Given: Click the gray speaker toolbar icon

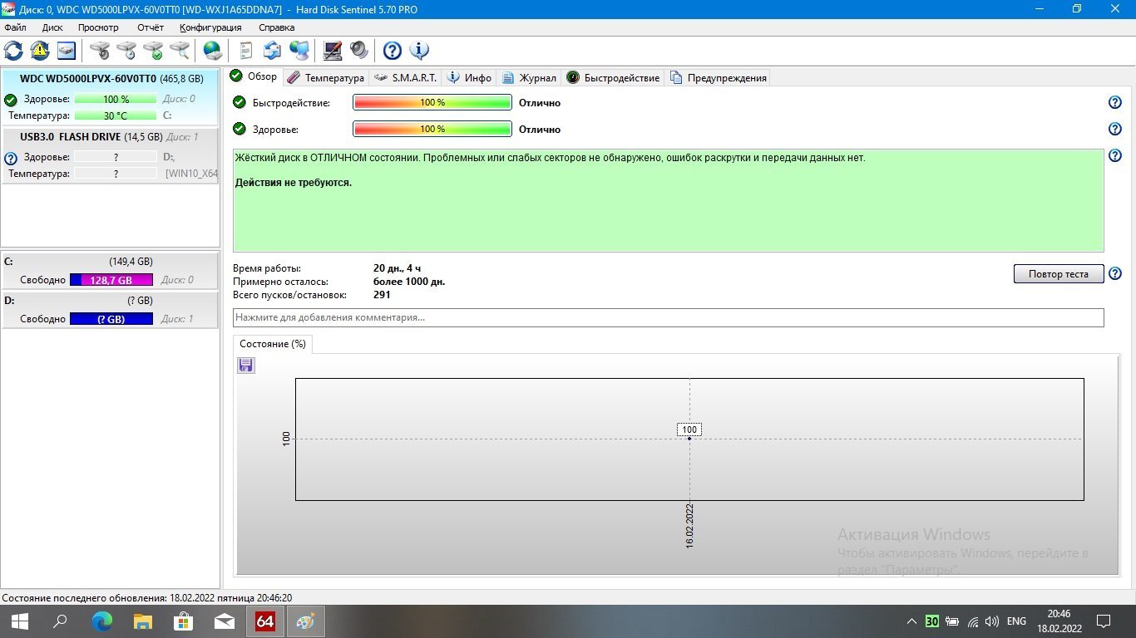Looking at the screenshot, I should coord(358,51).
